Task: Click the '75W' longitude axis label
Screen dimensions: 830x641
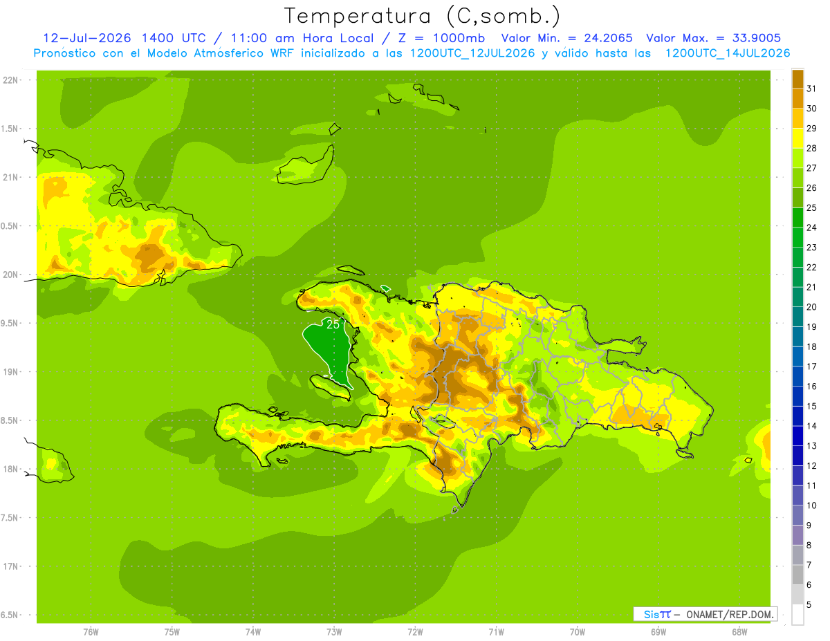Action: pos(172,632)
